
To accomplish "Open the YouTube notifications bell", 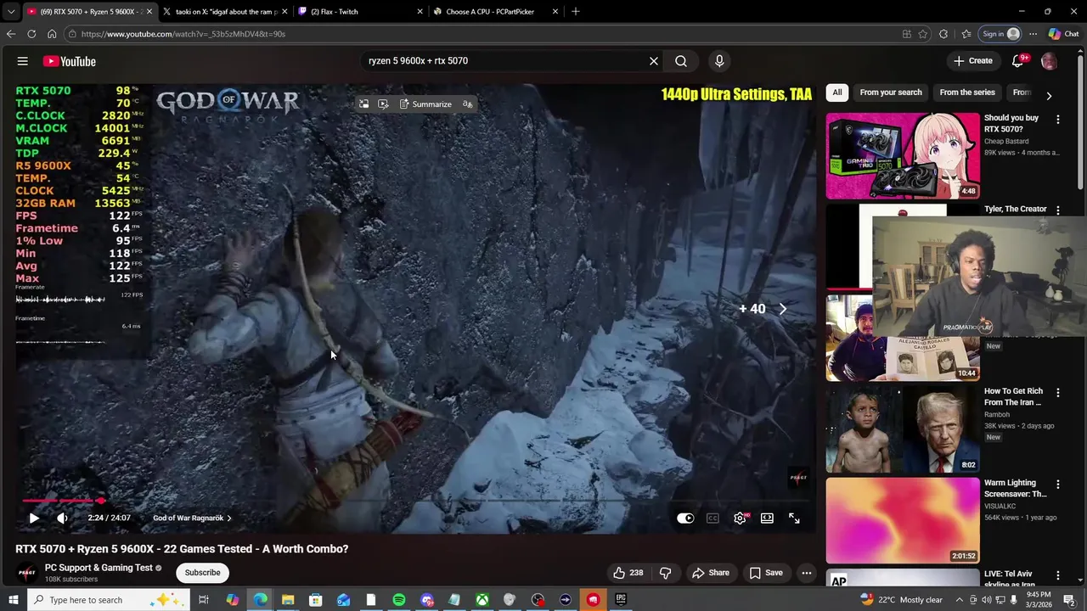I will 1017,61.
